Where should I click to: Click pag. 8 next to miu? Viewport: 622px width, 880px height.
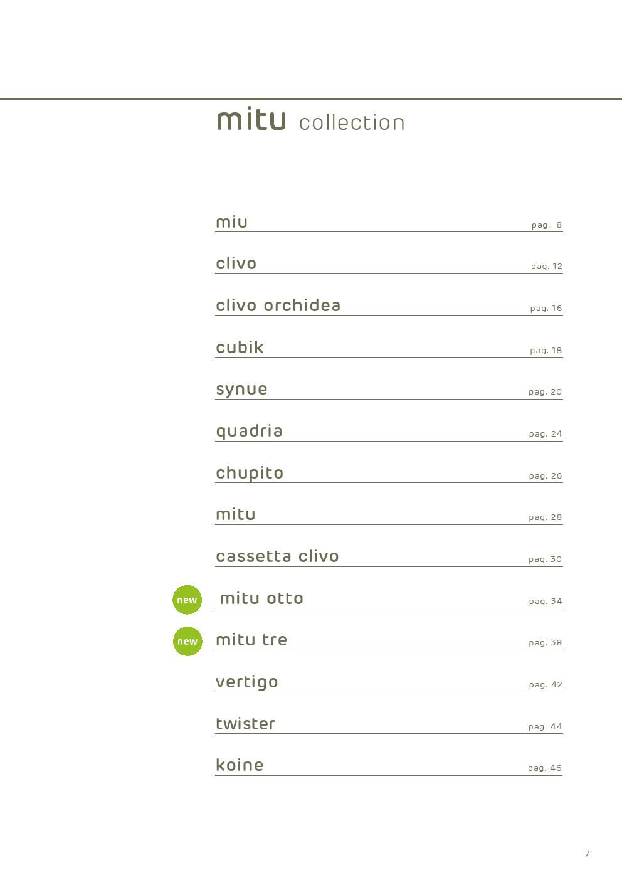[547, 225]
